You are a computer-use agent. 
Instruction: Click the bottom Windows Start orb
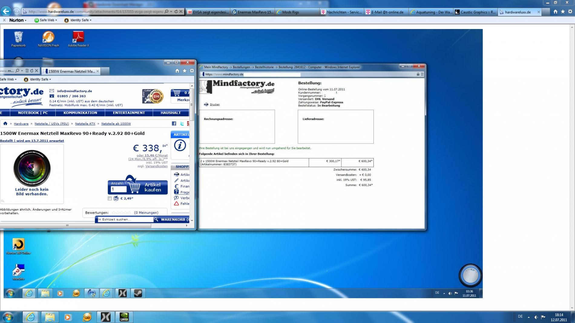[8, 317]
